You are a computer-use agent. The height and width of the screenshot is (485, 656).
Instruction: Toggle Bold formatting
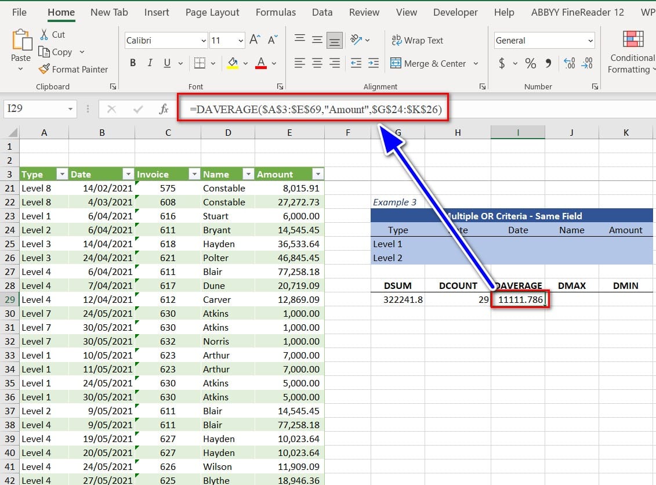[133, 63]
